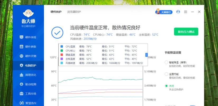Viewport: 218px width, 106px height.
Task: Click the blue checkmark status icon
Action: click(57, 33)
